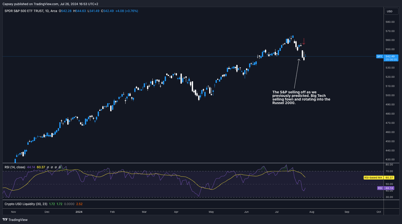The height and width of the screenshot is (224, 402).
Task: Click the high value H544.63
Action: 80,11
